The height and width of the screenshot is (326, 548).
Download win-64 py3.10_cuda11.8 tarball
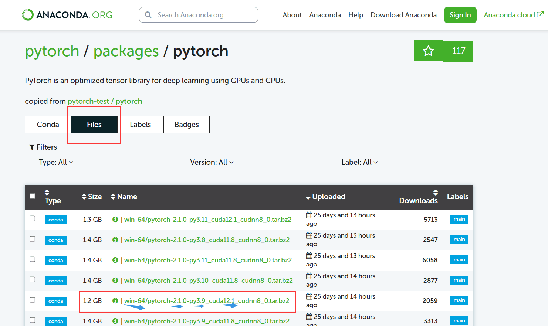[x=209, y=281]
